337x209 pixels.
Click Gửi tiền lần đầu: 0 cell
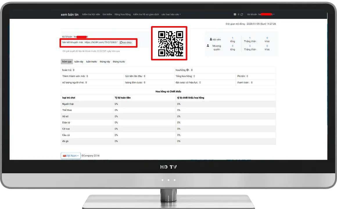(x=149, y=76)
